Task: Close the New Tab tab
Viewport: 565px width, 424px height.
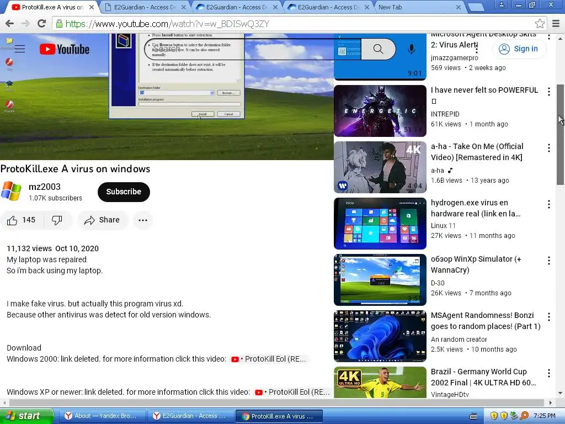Action: [459, 7]
